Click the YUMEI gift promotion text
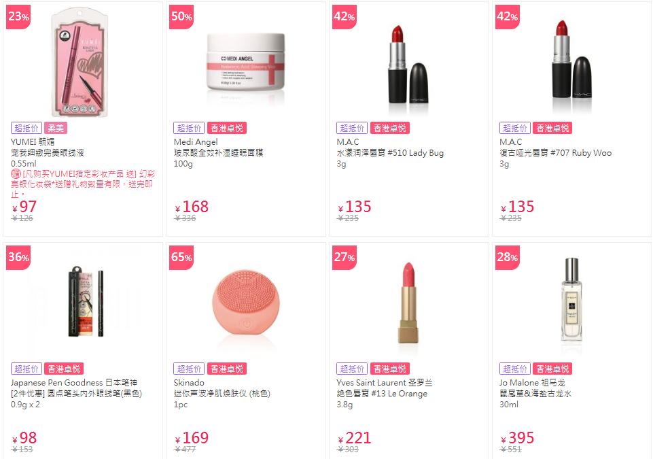This screenshot has width=653, height=459. click(x=83, y=184)
